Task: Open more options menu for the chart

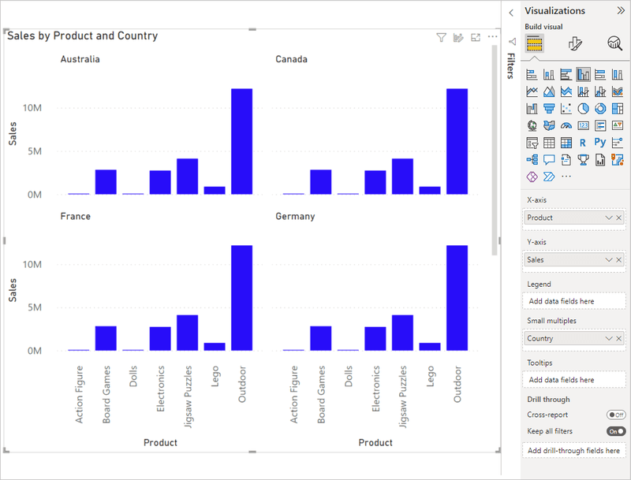Action: click(x=493, y=36)
